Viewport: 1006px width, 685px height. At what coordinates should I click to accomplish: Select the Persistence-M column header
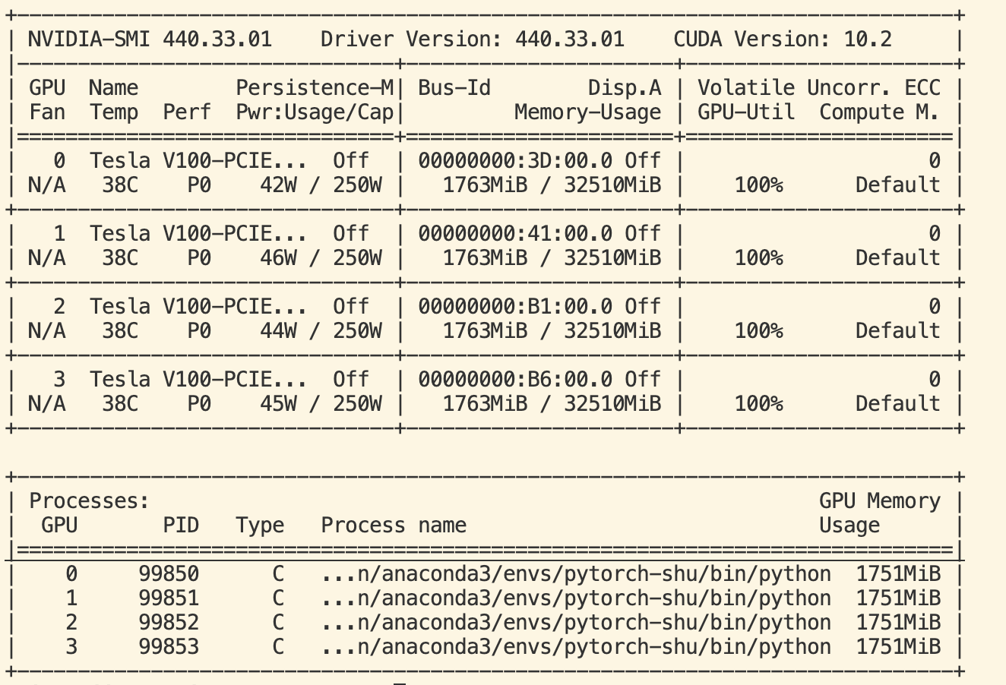(x=315, y=88)
